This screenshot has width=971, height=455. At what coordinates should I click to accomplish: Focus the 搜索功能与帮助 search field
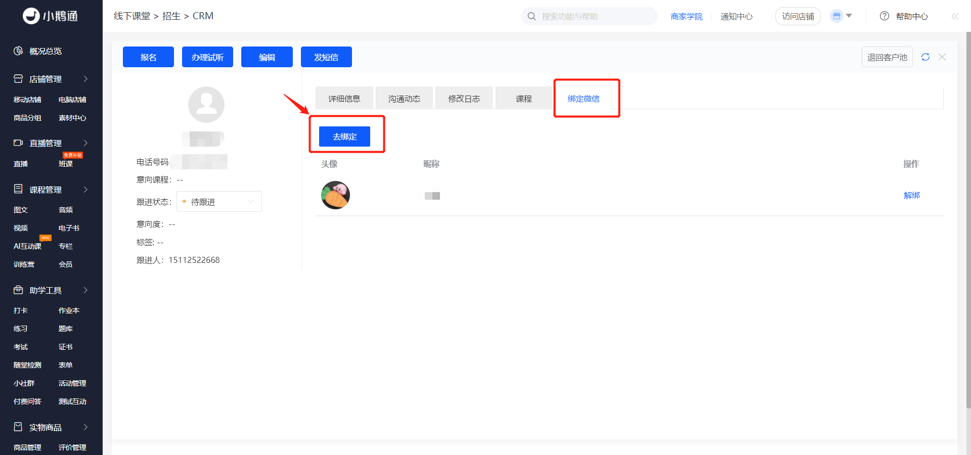(x=590, y=16)
